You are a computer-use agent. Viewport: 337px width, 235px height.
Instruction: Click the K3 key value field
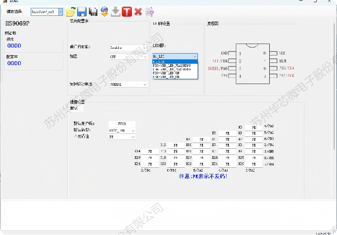[253, 145]
